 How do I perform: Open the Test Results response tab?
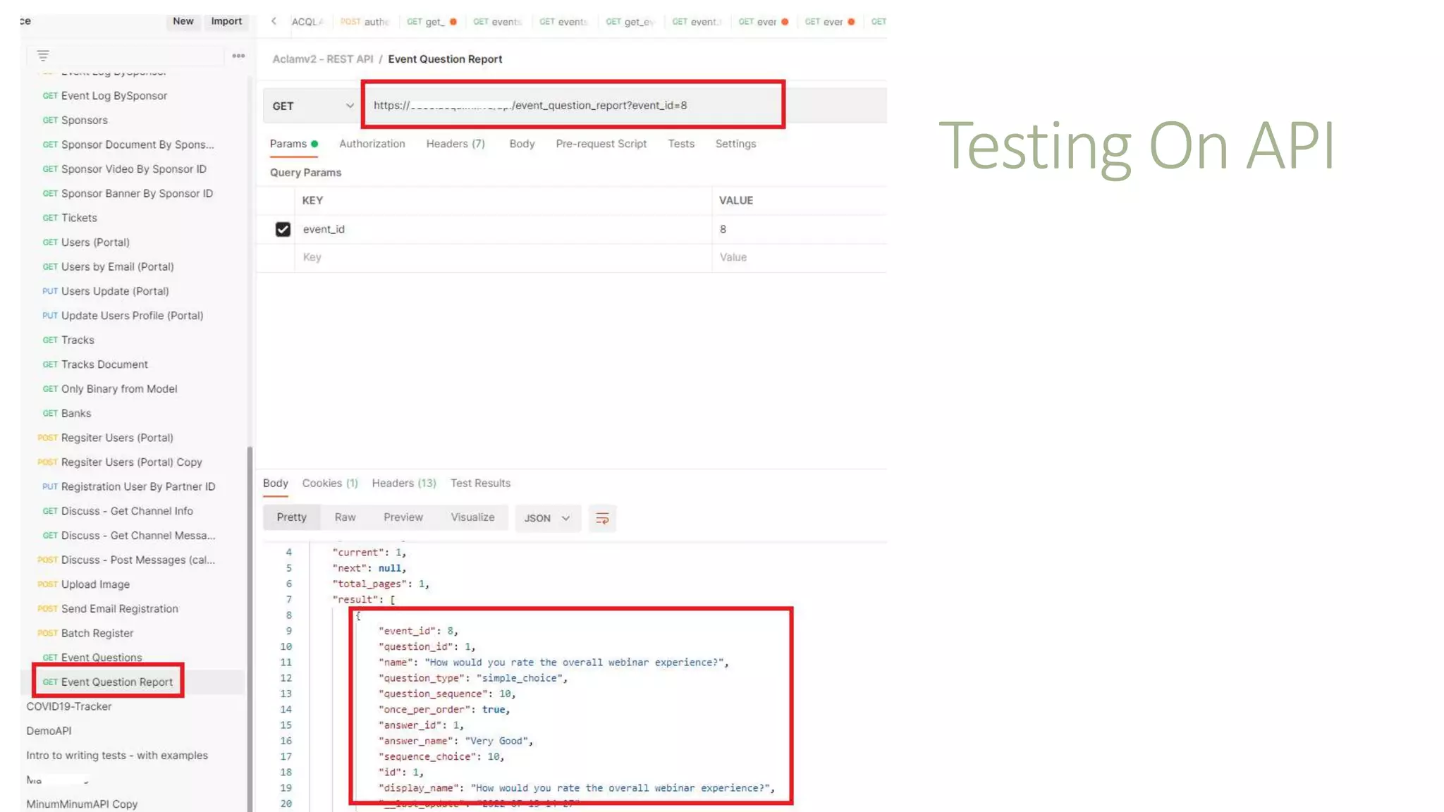point(480,484)
